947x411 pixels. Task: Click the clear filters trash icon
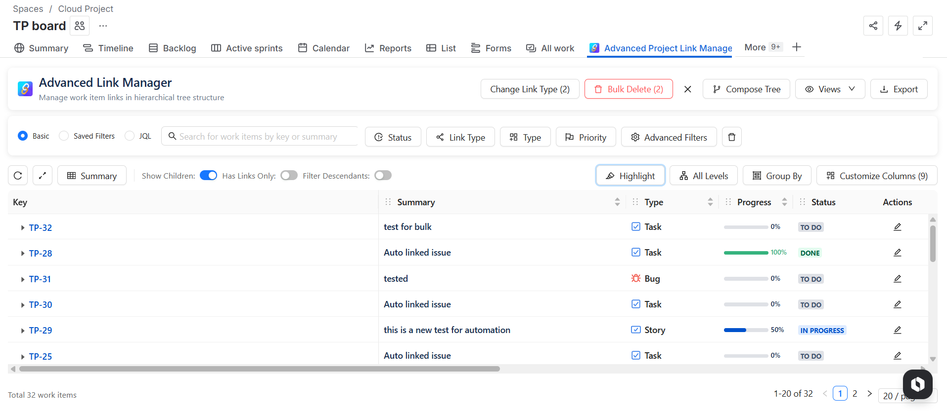pyautogui.click(x=731, y=137)
